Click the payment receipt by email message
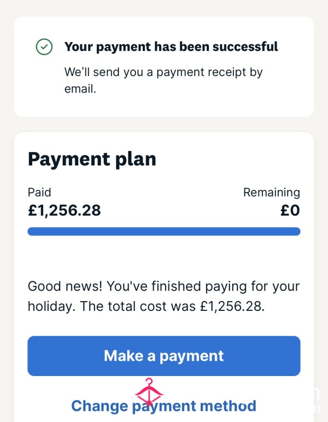This screenshot has height=422, width=328. tap(163, 80)
